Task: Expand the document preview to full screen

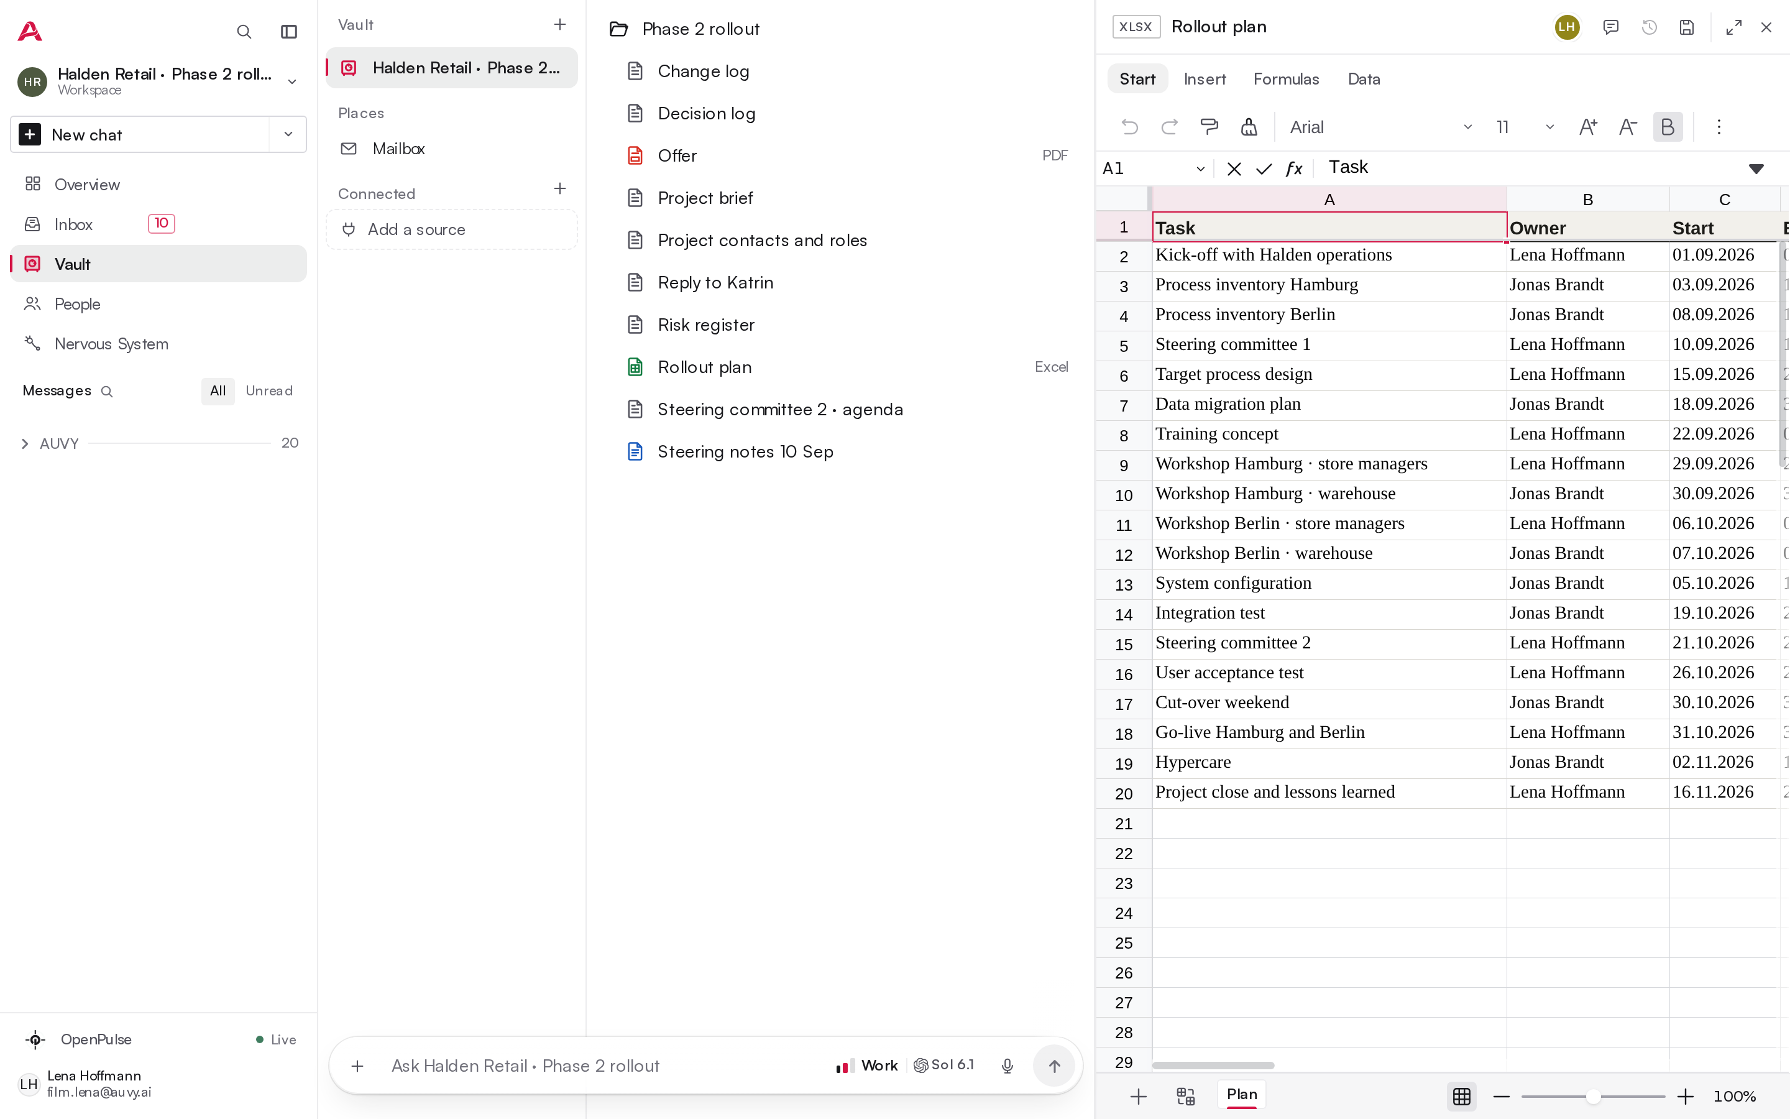Action: click(1733, 27)
